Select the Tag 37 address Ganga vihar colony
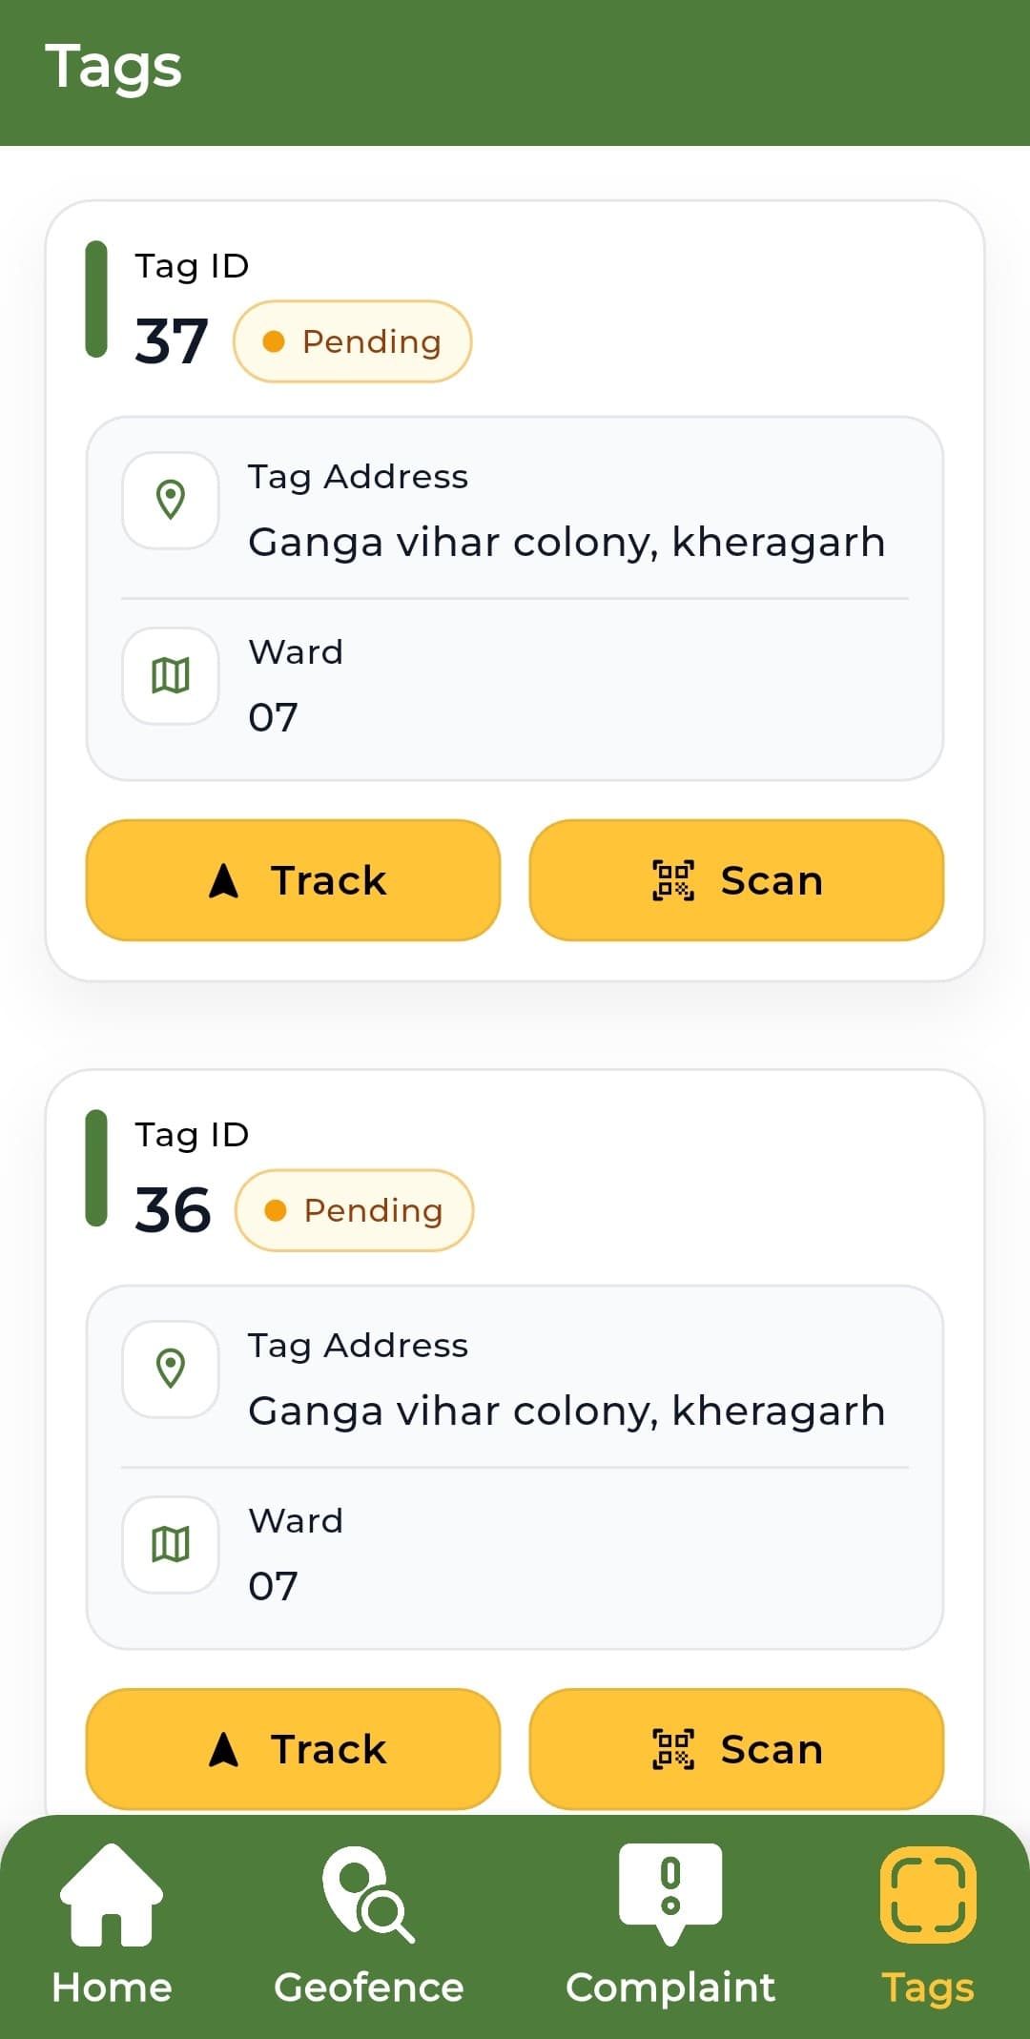This screenshot has height=2039, width=1030. 566,543
